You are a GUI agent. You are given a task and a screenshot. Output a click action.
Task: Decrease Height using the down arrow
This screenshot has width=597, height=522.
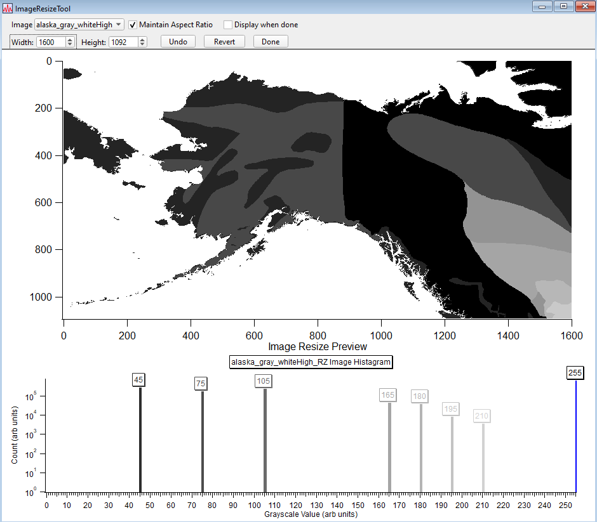coord(142,44)
